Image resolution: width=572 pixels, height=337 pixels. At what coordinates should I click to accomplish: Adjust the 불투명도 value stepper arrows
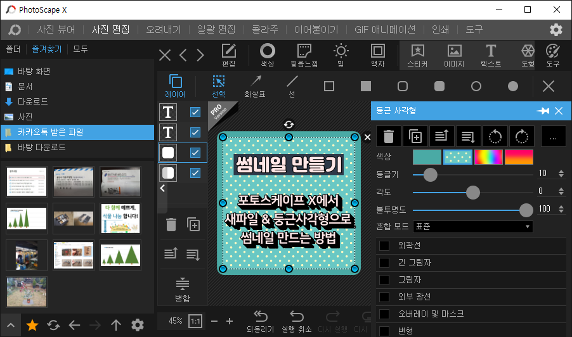[x=561, y=209]
